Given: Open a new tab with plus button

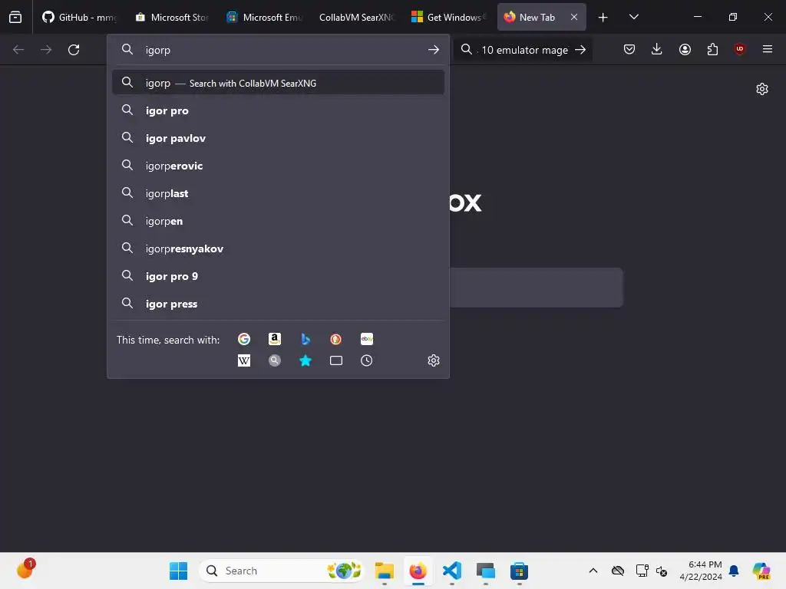Looking at the screenshot, I should [603, 18].
